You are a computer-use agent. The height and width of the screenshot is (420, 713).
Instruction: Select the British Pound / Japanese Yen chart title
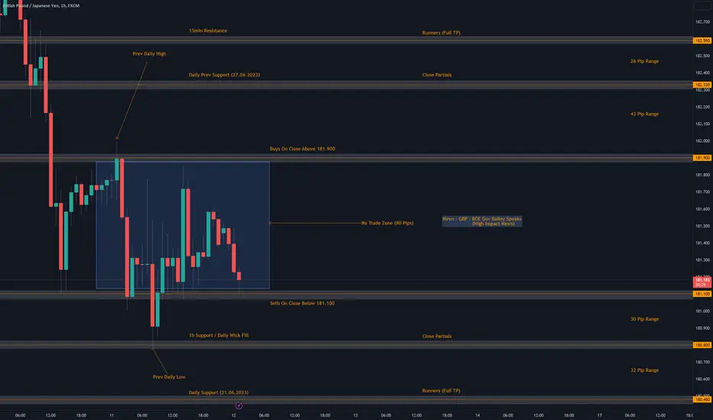coord(41,6)
